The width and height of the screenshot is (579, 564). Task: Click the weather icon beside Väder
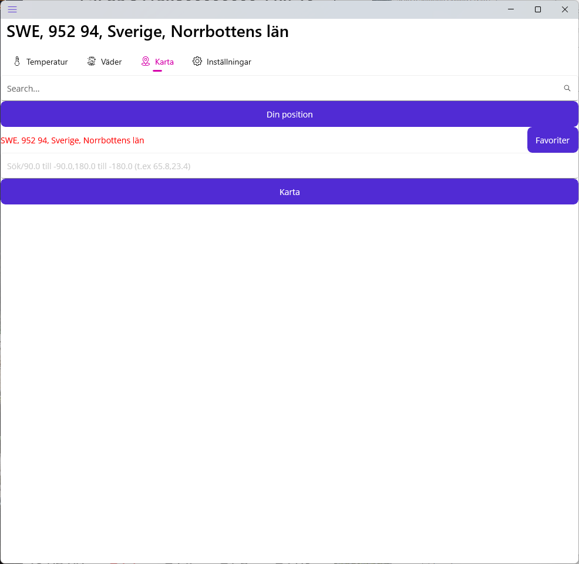91,61
